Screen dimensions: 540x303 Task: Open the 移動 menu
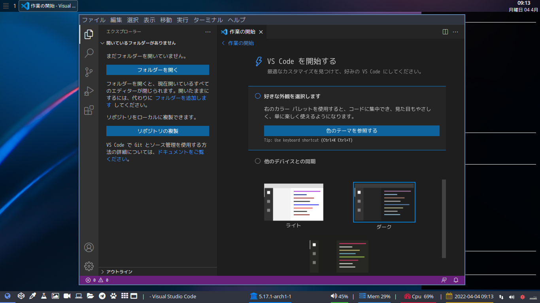point(166,20)
